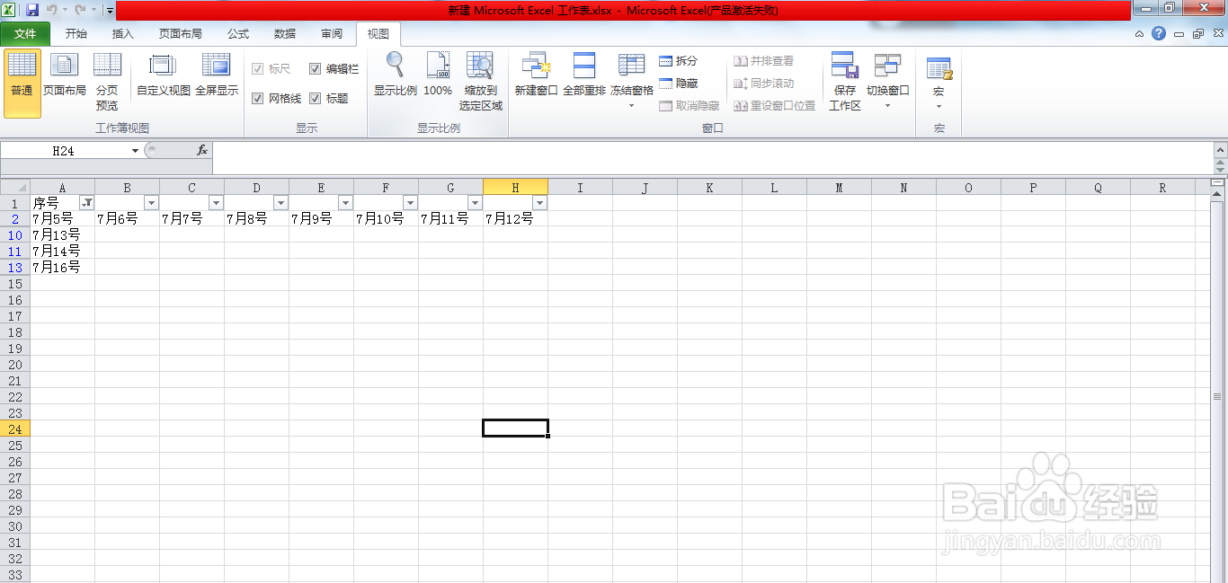The image size is (1228, 583).
Task: Click the workbook restore window button
Action: [1197, 33]
